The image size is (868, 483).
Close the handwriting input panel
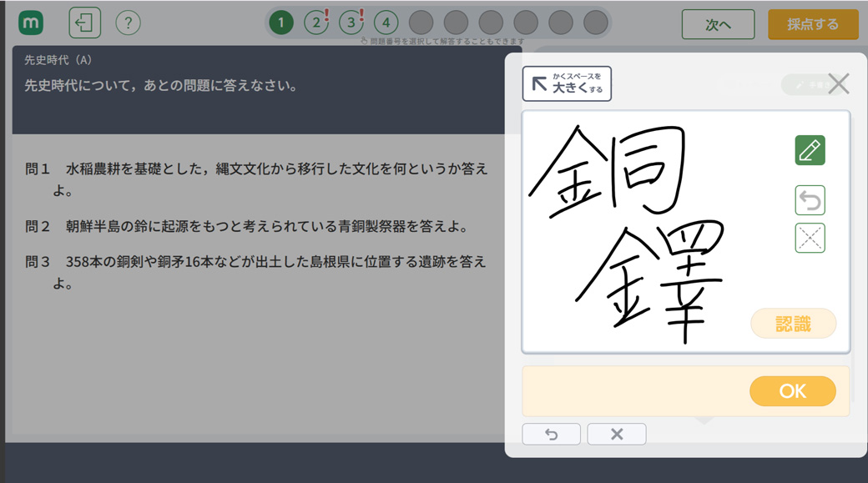[x=838, y=83]
